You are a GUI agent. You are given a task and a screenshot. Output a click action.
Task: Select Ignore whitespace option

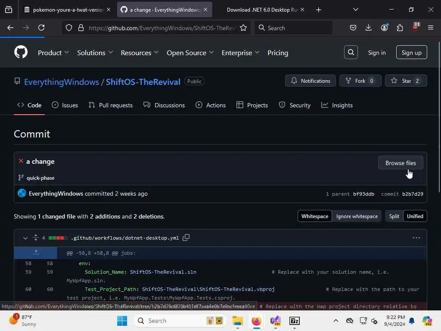coord(357,216)
